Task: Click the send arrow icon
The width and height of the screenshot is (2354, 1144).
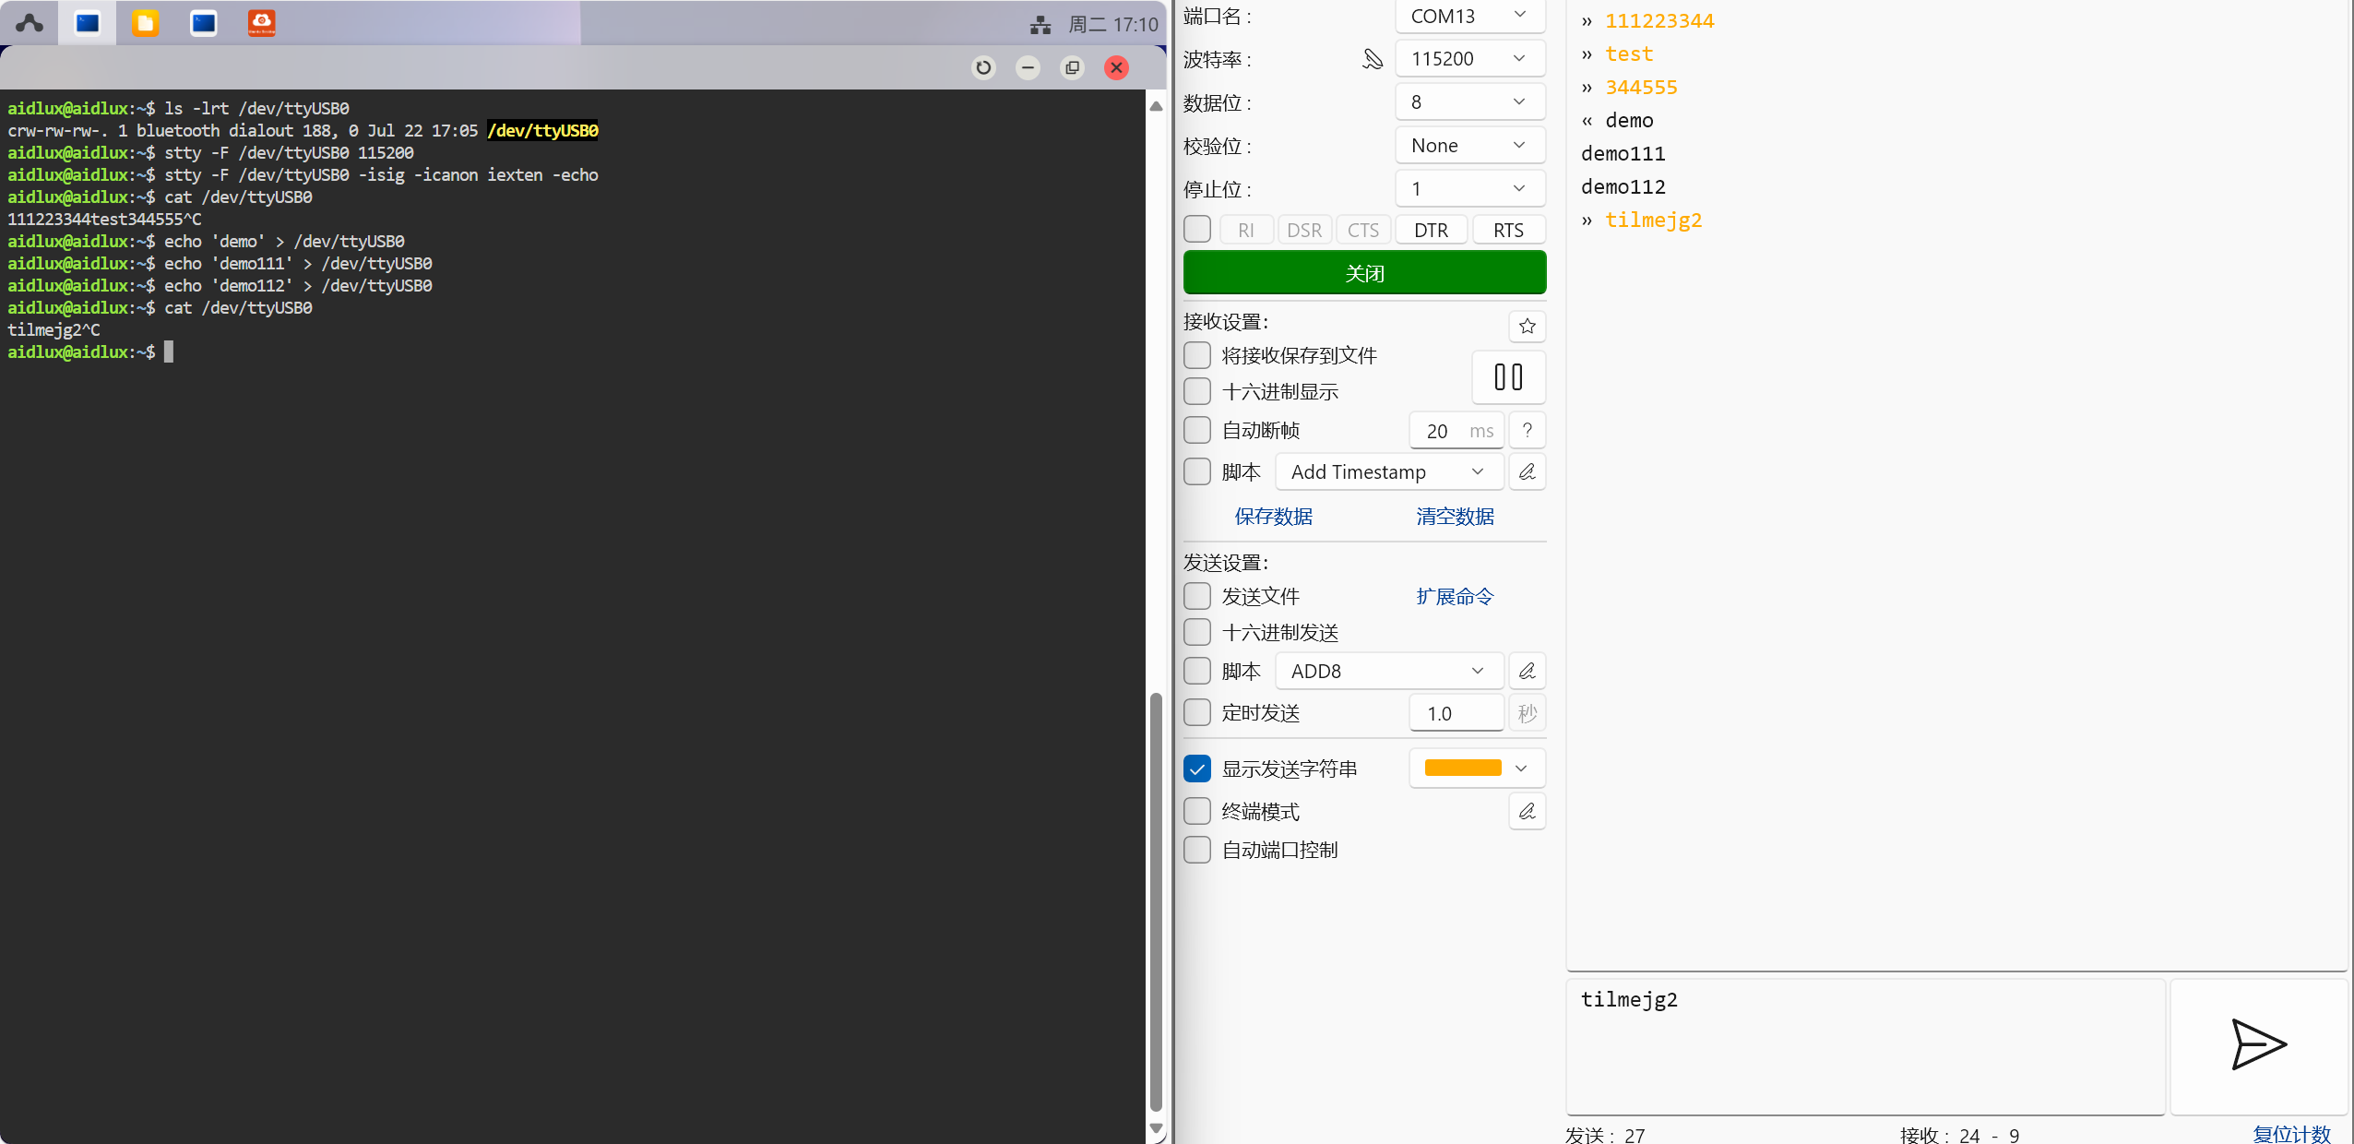Action: click(2257, 1044)
